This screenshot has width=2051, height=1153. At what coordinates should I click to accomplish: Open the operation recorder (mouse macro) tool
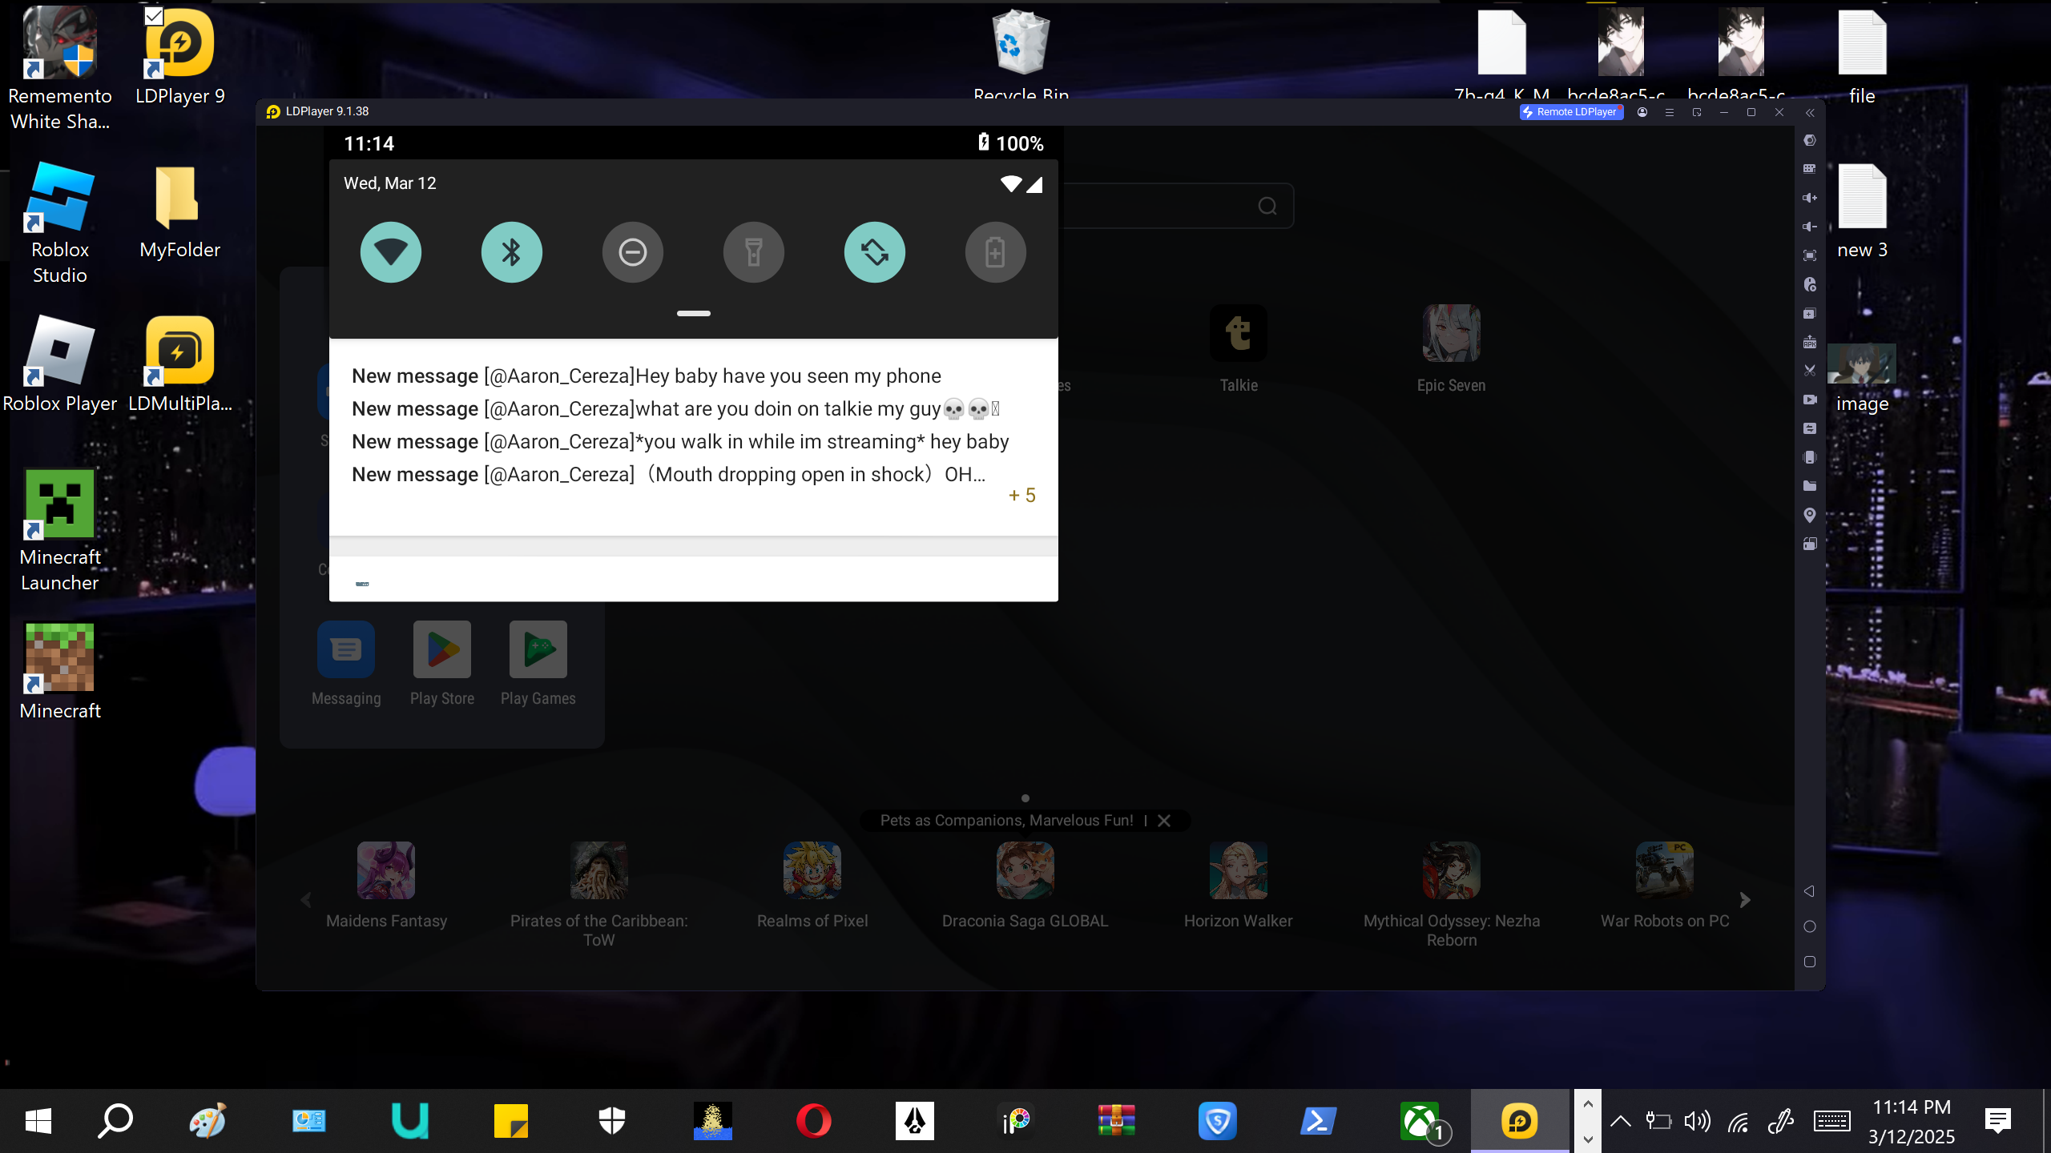tap(1809, 284)
